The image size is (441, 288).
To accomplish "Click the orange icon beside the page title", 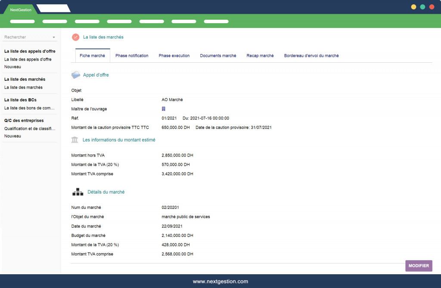I will point(75,37).
